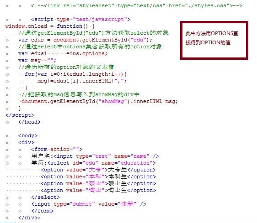Click the form action line
257x223 pixels.
click(57, 150)
